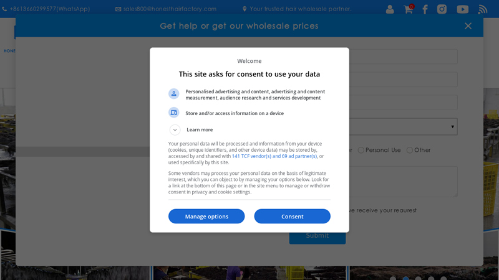The height and width of the screenshot is (280, 499).
Task: Open the shopping cart icon
Action: click(408, 9)
